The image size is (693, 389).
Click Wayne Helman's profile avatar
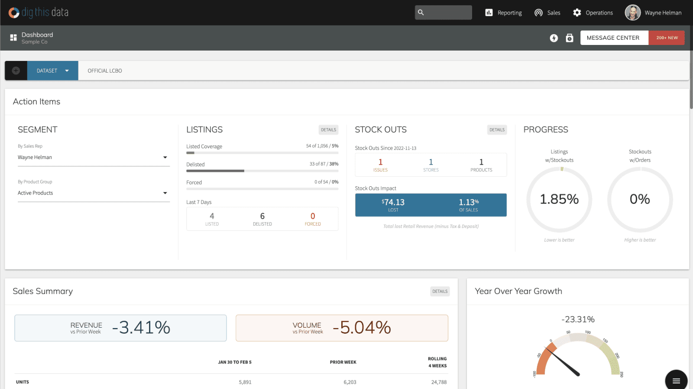click(632, 13)
